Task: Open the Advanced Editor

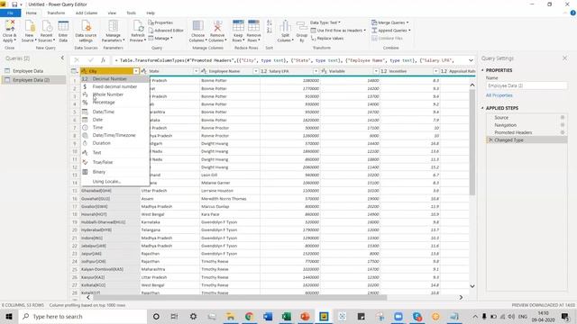Action: 166,31
